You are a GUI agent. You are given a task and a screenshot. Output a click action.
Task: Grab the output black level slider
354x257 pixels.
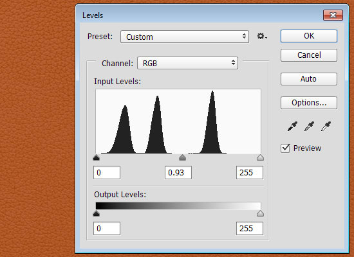pos(96,213)
